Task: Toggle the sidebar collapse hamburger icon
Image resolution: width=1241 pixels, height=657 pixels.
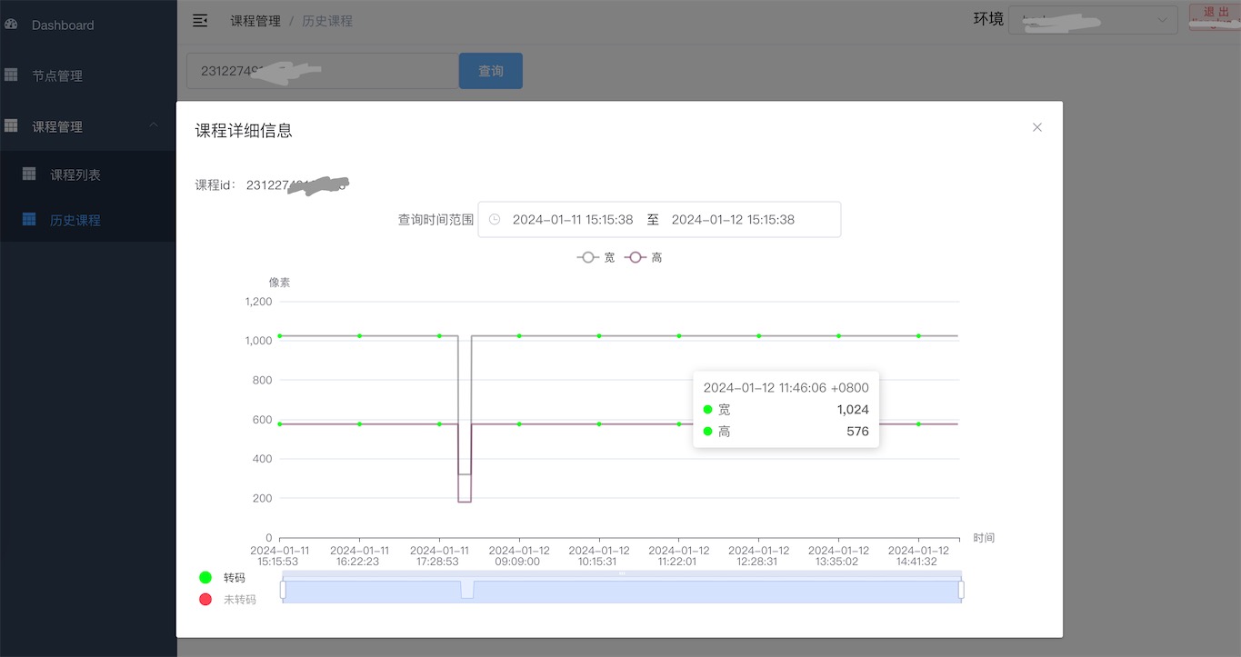Action: click(x=200, y=20)
